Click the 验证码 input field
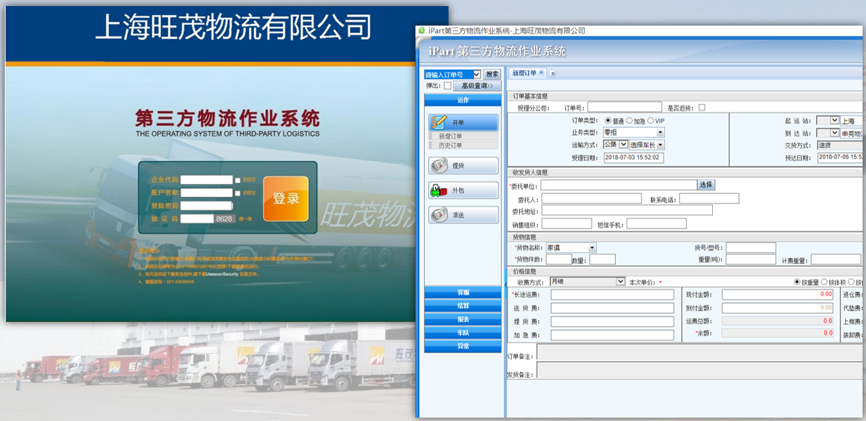Image resolution: width=866 pixels, height=421 pixels. click(x=196, y=218)
